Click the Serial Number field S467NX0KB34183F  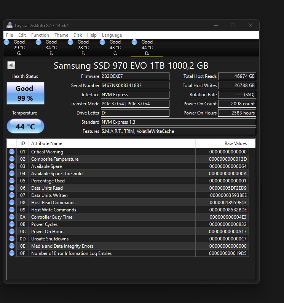tap(135, 85)
